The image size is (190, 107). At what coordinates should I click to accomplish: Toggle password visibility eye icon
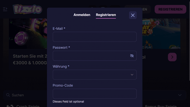[132, 56]
